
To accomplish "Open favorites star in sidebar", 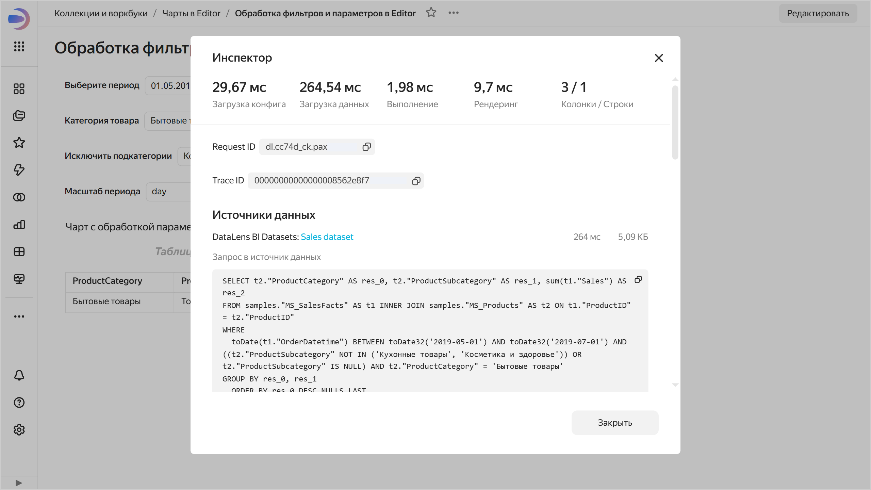I will (x=19, y=143).
